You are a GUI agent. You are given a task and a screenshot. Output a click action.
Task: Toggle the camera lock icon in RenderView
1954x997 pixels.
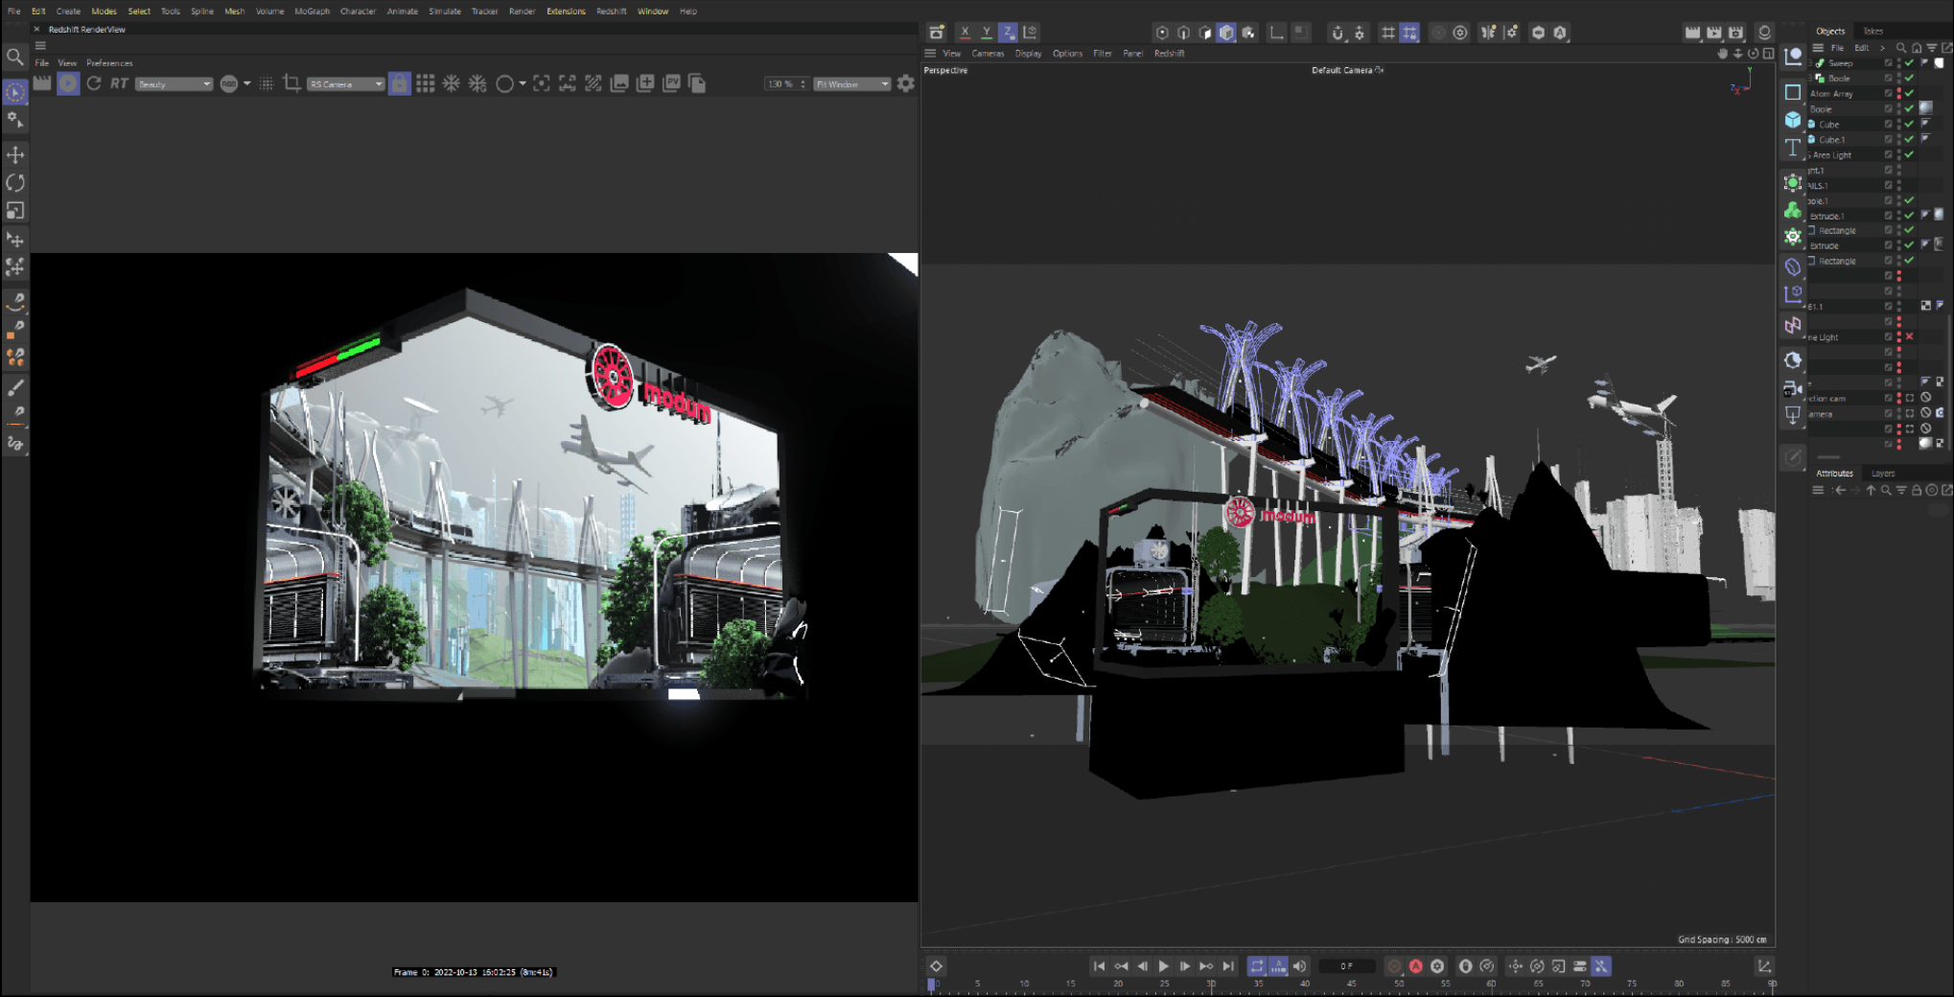(x=399, y=84)
